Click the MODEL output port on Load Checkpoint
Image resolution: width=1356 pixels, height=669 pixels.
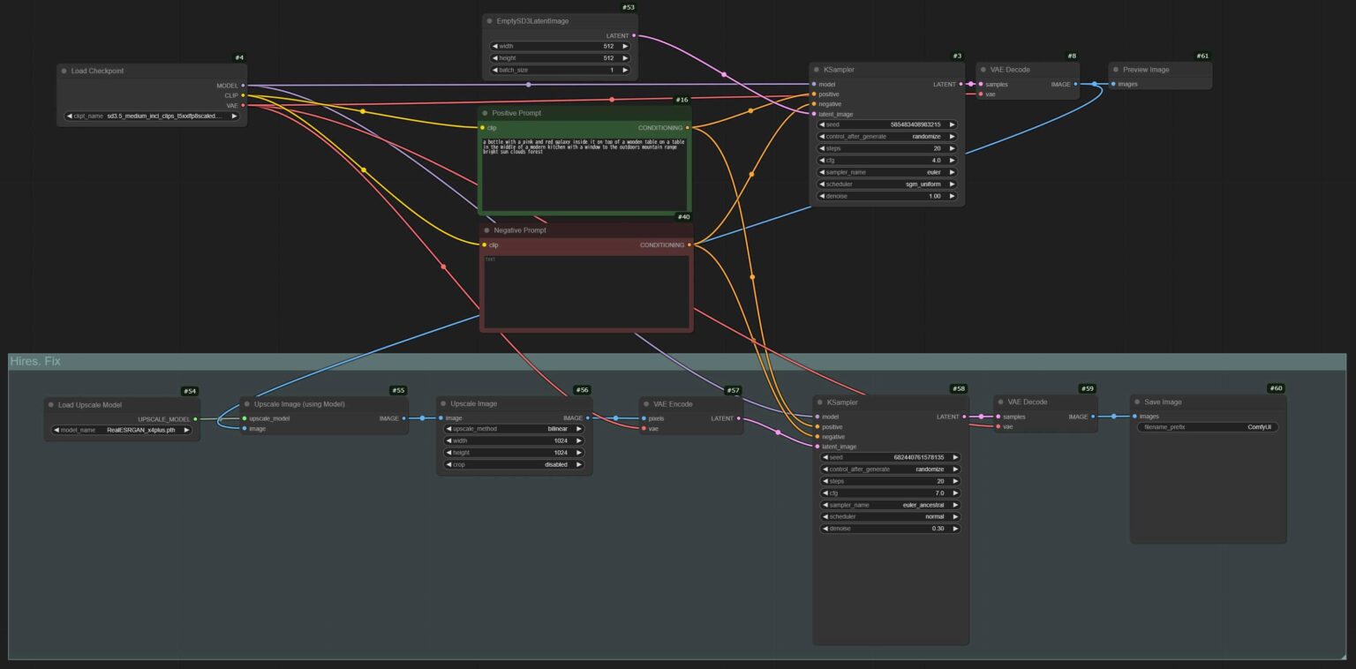pos(243,86)
